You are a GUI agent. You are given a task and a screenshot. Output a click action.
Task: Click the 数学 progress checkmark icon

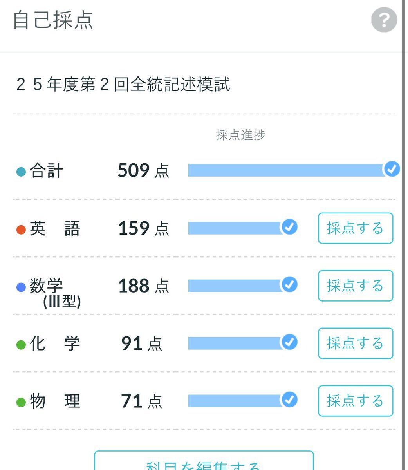289,285
